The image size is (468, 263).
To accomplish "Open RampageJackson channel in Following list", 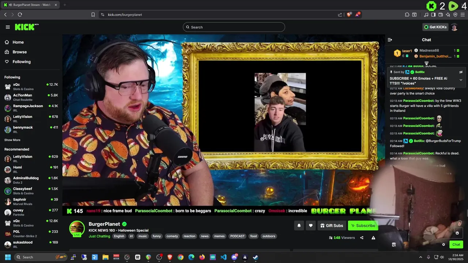I will tap(31, 108).
